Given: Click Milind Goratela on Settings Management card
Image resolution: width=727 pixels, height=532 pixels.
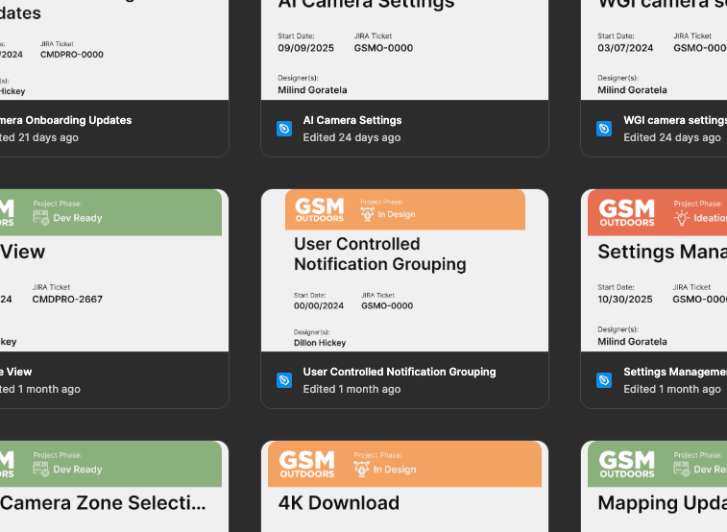Looking at the screenshot, I should point(632,342).
